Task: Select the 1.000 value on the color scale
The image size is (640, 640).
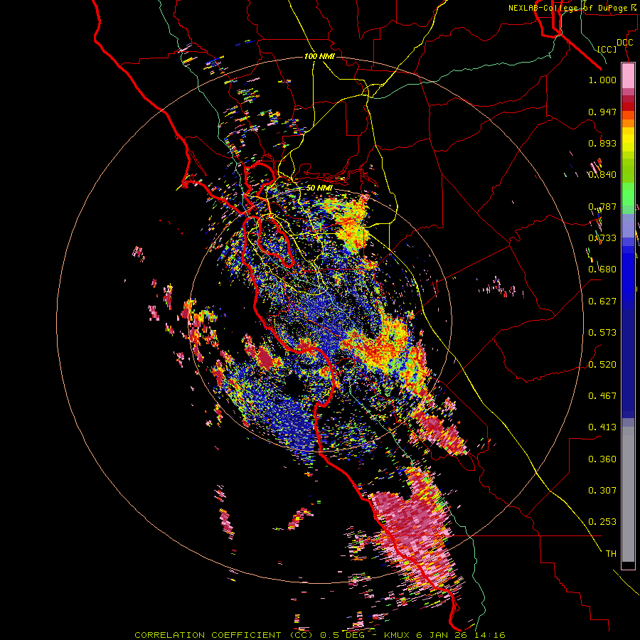Action: click(x=602, y=80)
